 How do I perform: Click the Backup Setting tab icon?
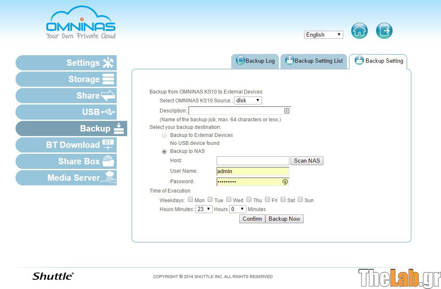359,60
